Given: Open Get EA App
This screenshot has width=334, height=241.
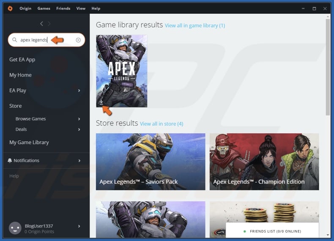Looking at the screenshot, I should [22, 60].
